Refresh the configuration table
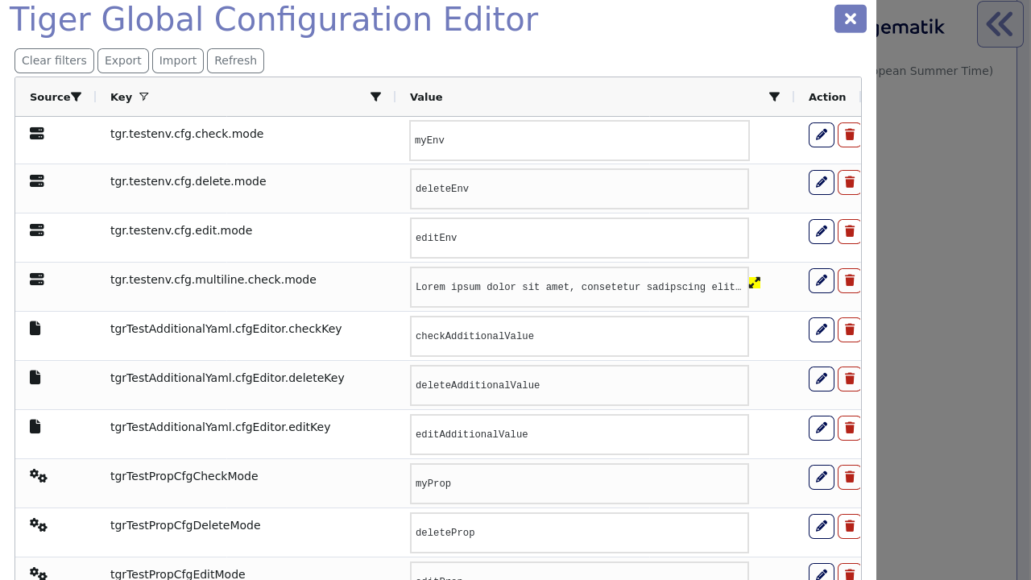1031x580 pixels. point(235,60)
